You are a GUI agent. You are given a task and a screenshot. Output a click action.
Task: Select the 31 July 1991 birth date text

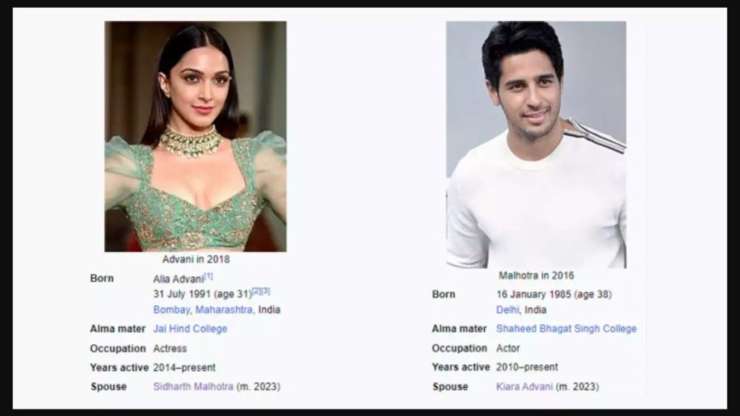(x=181, y=295)
